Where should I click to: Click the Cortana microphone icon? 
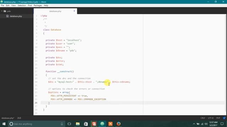(x=62, y=124)
